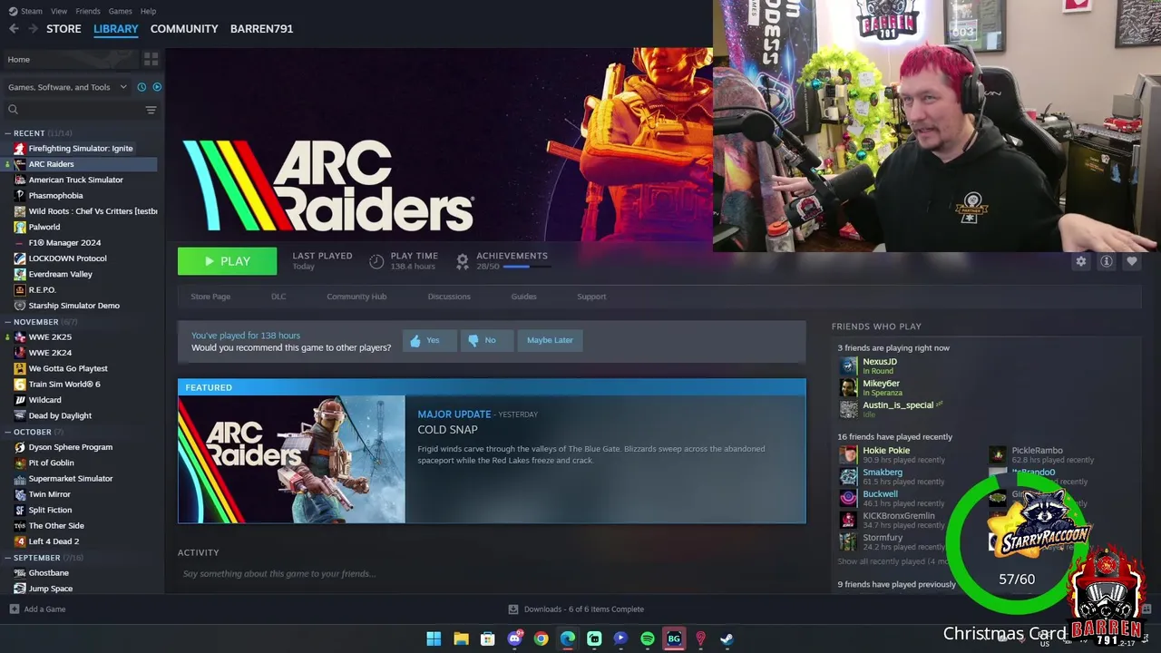This screenshot has width=1161, height=653.
Task: Open Downloads status at bottom
Action: (576, 609)
